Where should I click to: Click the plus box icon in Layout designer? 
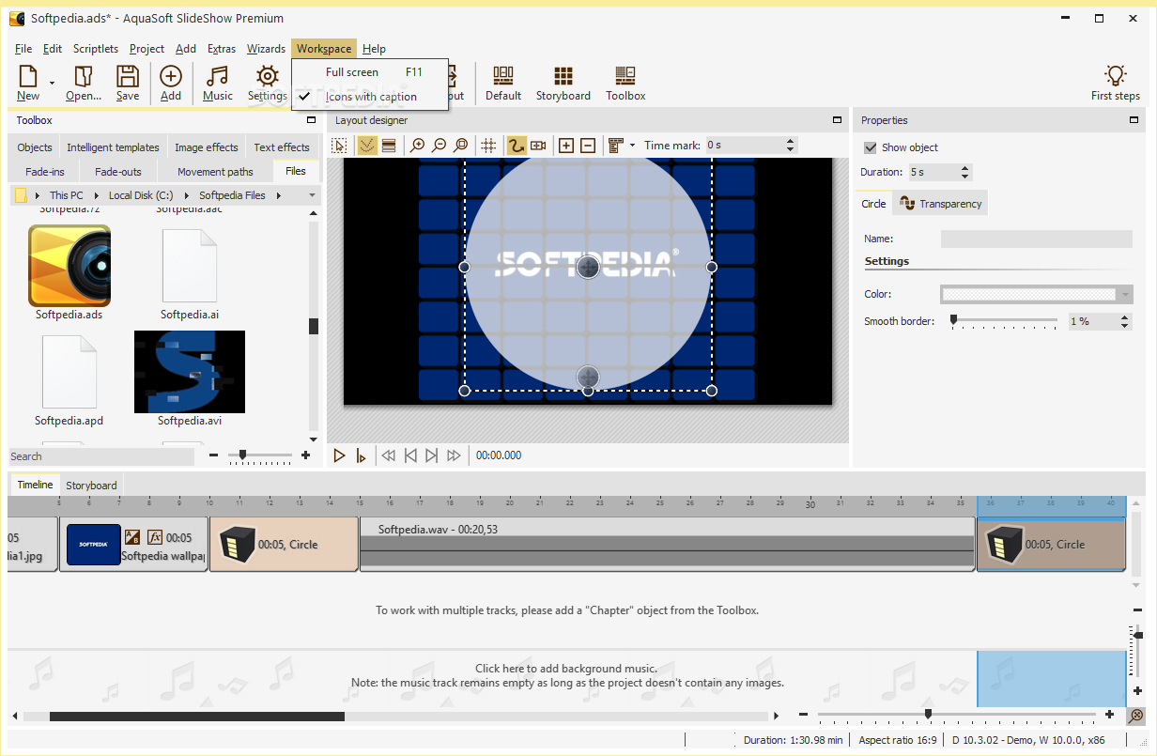(x=566, y=146)
